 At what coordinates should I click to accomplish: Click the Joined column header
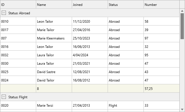click(90, 4)
